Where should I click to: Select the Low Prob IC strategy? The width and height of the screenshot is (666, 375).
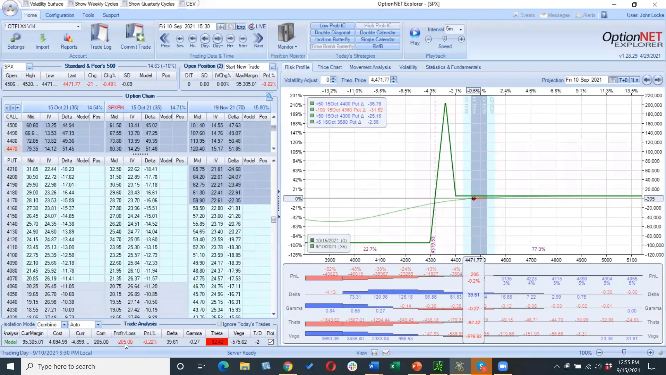332,26
